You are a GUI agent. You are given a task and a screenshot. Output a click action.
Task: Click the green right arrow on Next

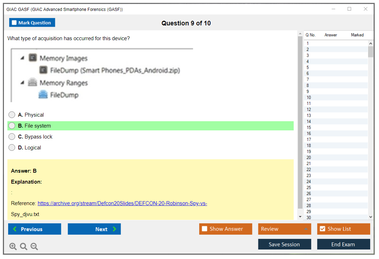coord(114,229)
